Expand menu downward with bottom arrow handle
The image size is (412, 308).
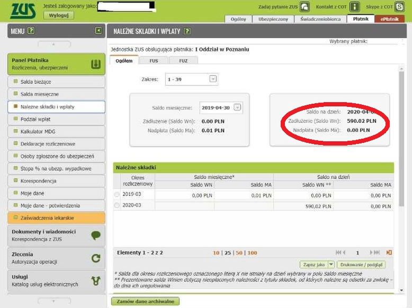(x=54, y=301)
